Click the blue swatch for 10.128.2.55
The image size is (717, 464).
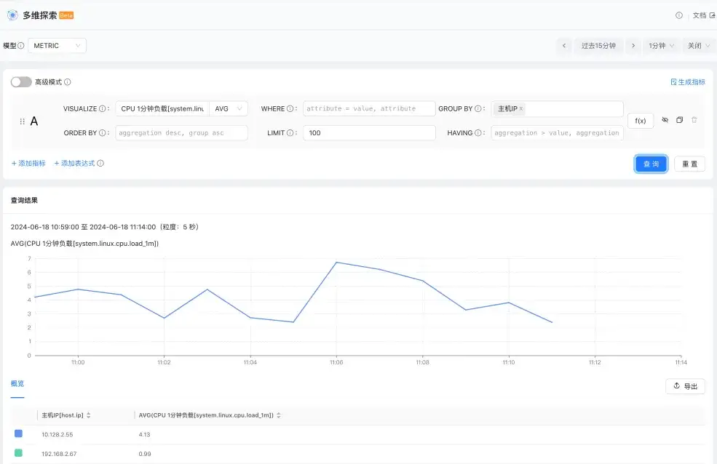click(x=18, y=433)
